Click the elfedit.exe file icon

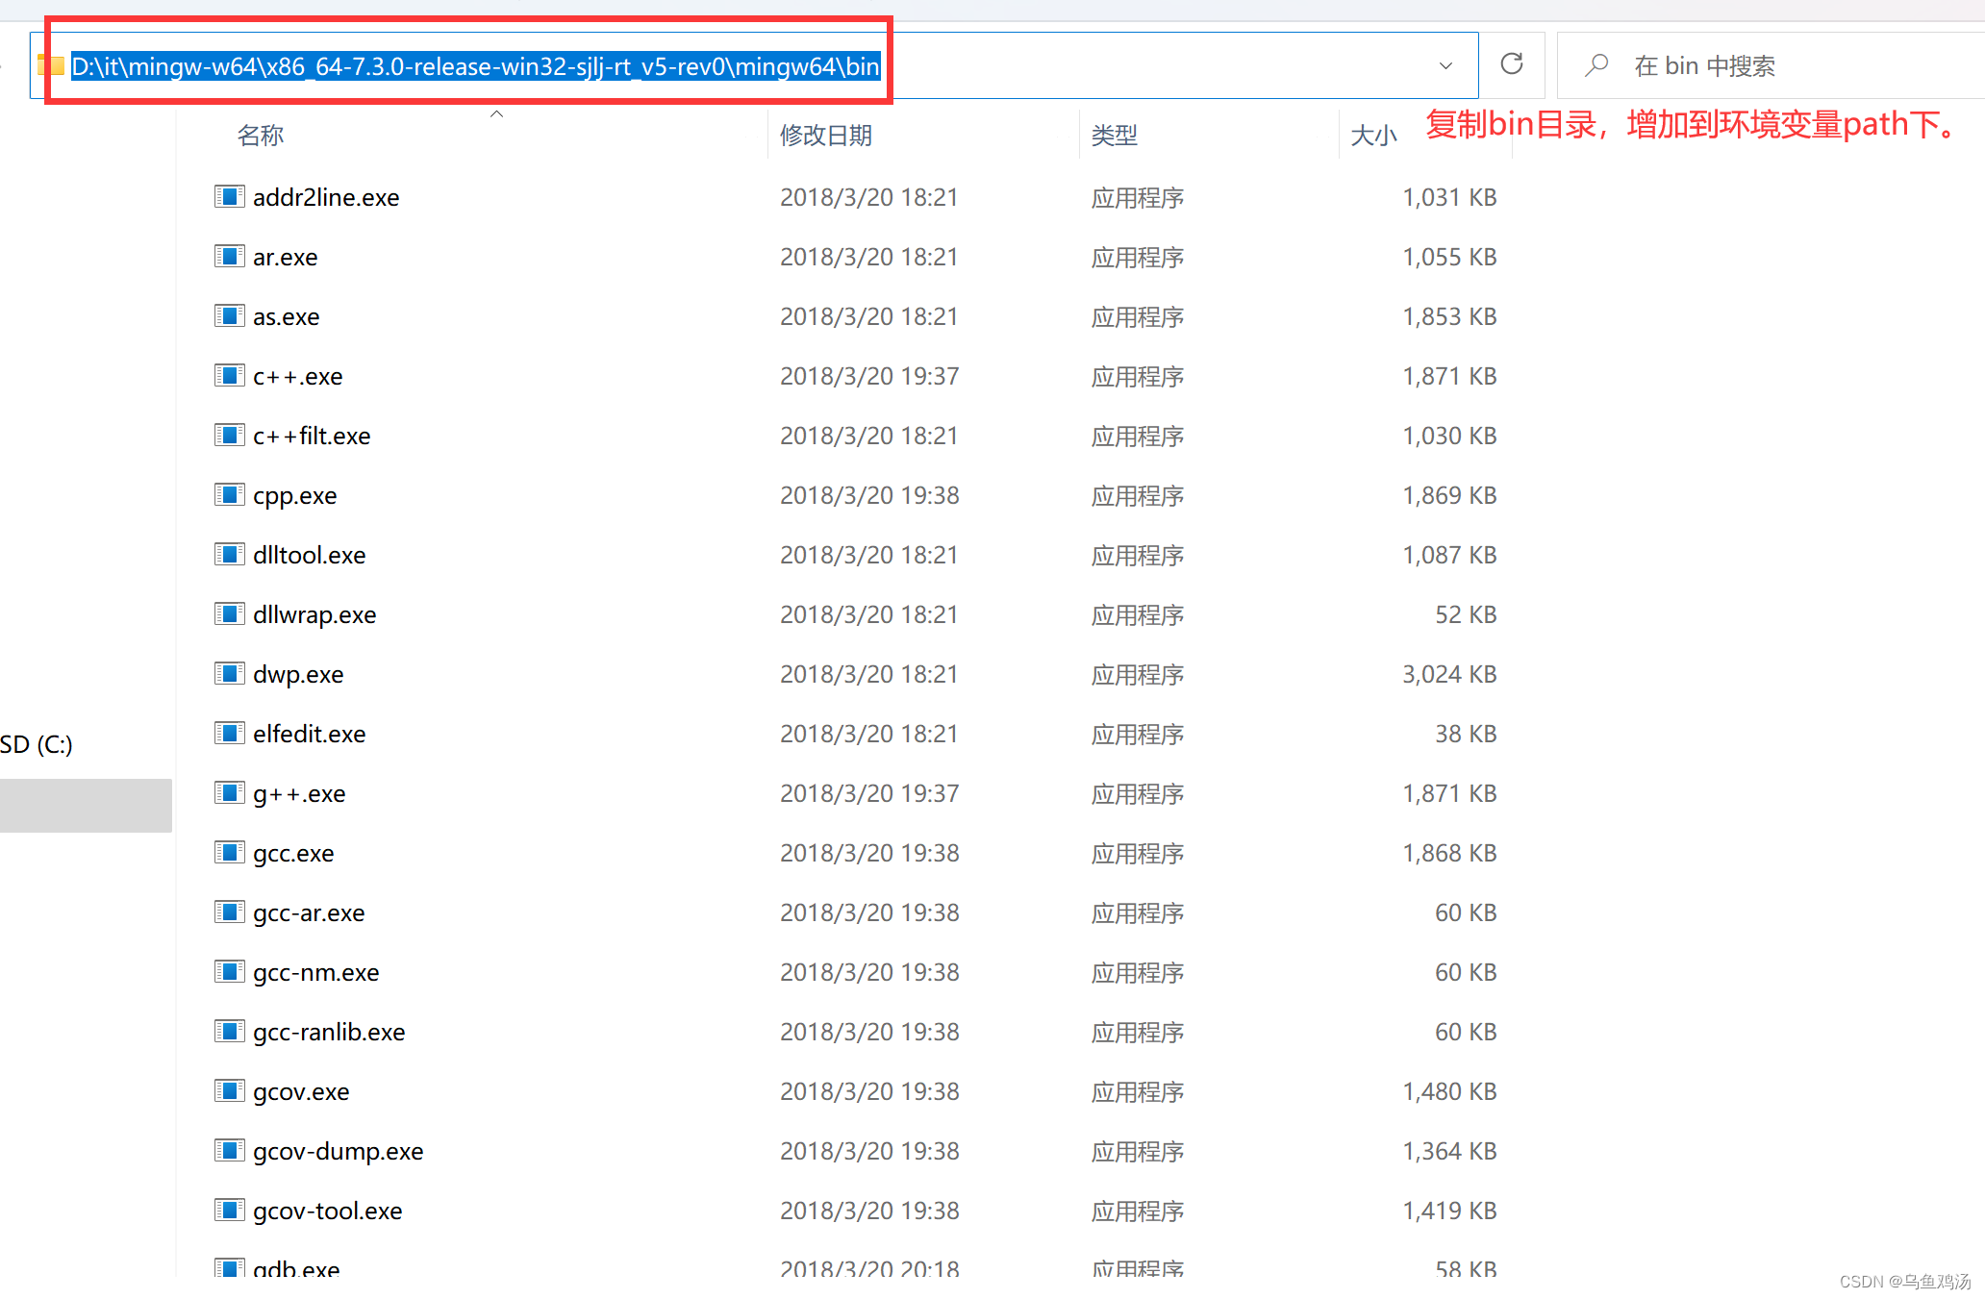point(229,733)
